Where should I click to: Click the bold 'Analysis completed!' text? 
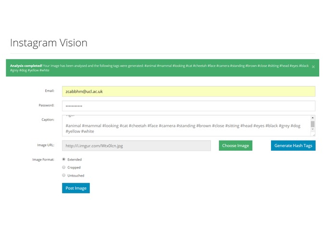[x=26, y=66]
